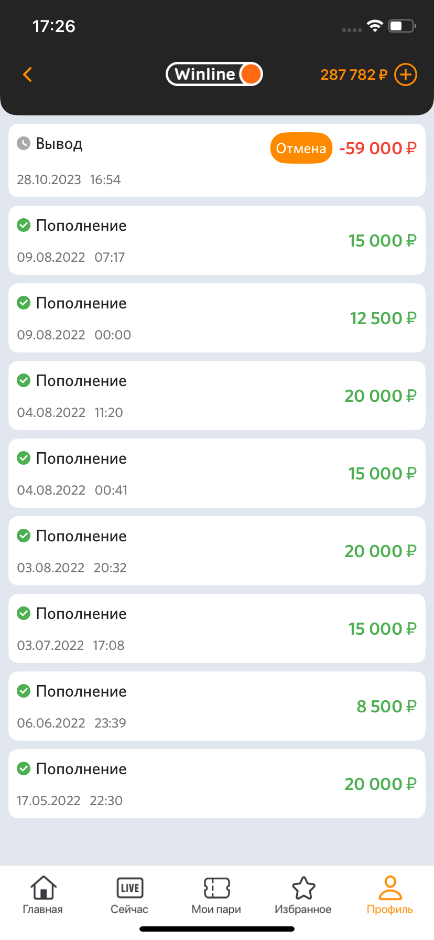Tap the -59 000 ₽ withdrawal amount

[378, 148]
